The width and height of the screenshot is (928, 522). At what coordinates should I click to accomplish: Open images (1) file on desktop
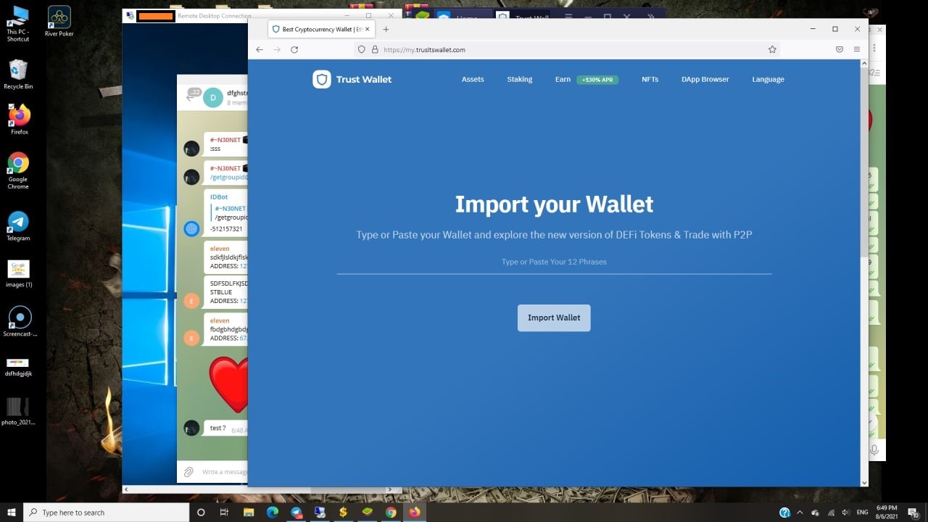coord(18,274)
